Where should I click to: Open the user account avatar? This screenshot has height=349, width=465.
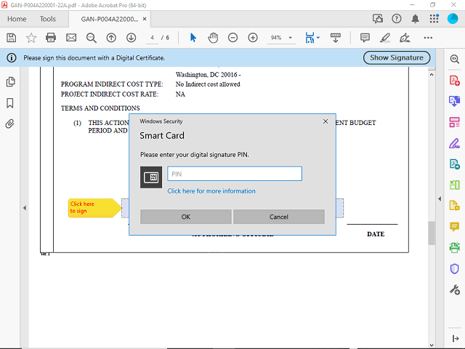pos(453,19)
